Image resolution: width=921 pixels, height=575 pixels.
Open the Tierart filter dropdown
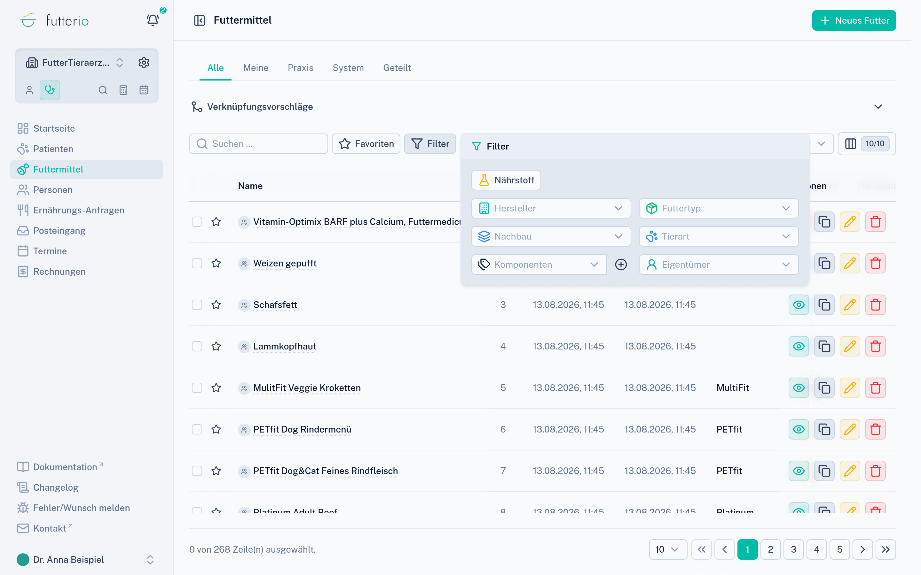click(x=718, y=236)
